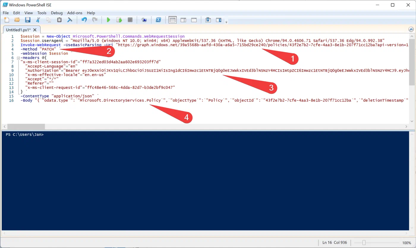Viewport: 416px width, 248px height.
Task: Collapse the script pane with chevron
Action: (411, 29)
